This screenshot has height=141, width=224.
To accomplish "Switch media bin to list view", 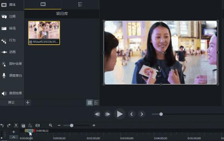I will (x=96, y=103).
